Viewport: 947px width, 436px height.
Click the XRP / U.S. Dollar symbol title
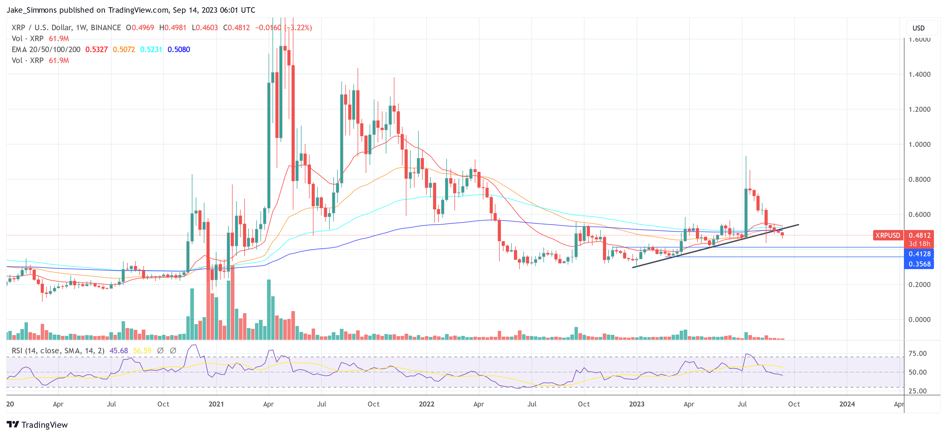[66, 28]
